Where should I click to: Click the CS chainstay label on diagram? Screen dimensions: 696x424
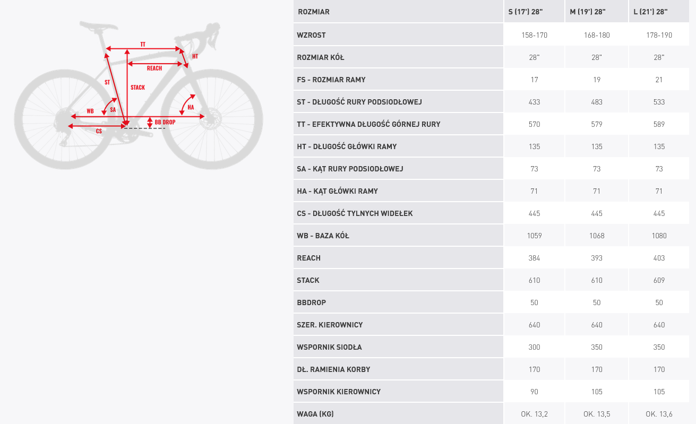click(99, 131)
